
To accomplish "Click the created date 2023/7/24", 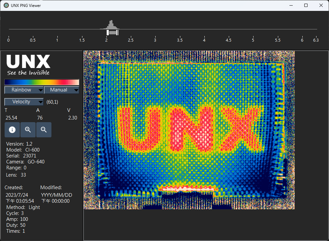I will (x=17, y=195).
